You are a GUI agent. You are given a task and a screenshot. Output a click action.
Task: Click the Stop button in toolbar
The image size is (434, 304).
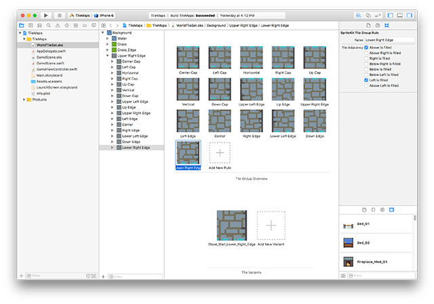60,14
